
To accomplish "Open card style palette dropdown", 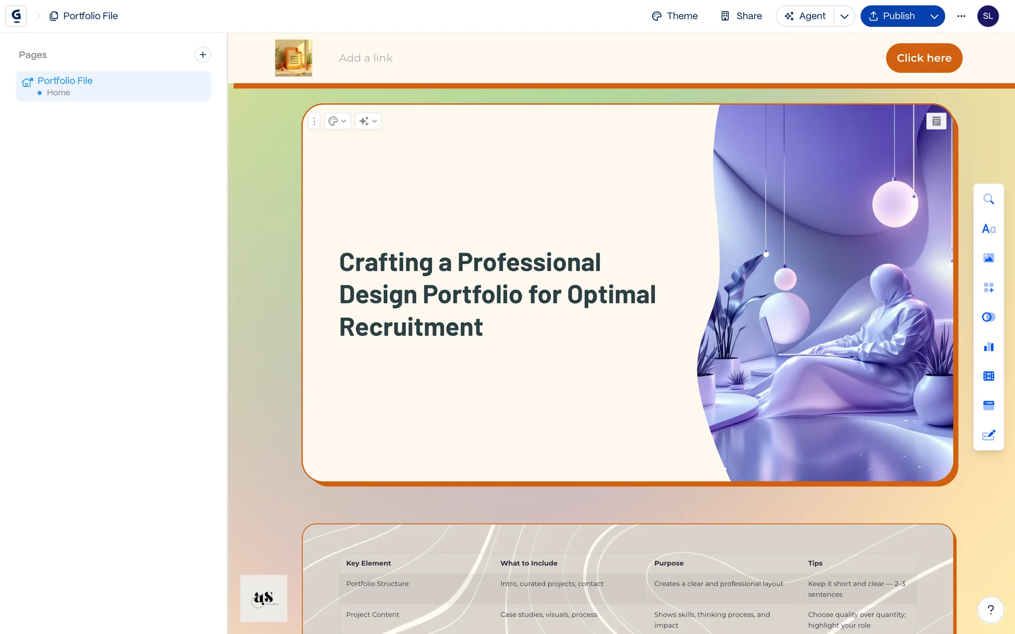I will [x=337, y=121].
